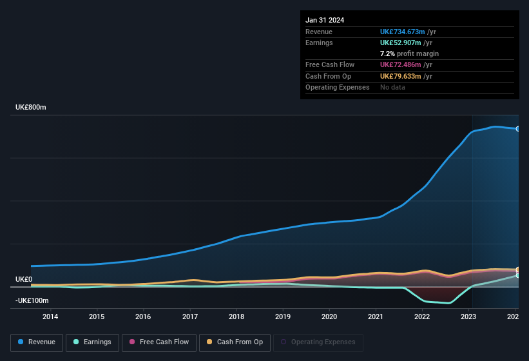Click the 2016 x-axis label
Image resolution: width=529 pixels, height=361 pixels.
coord(143,317)
